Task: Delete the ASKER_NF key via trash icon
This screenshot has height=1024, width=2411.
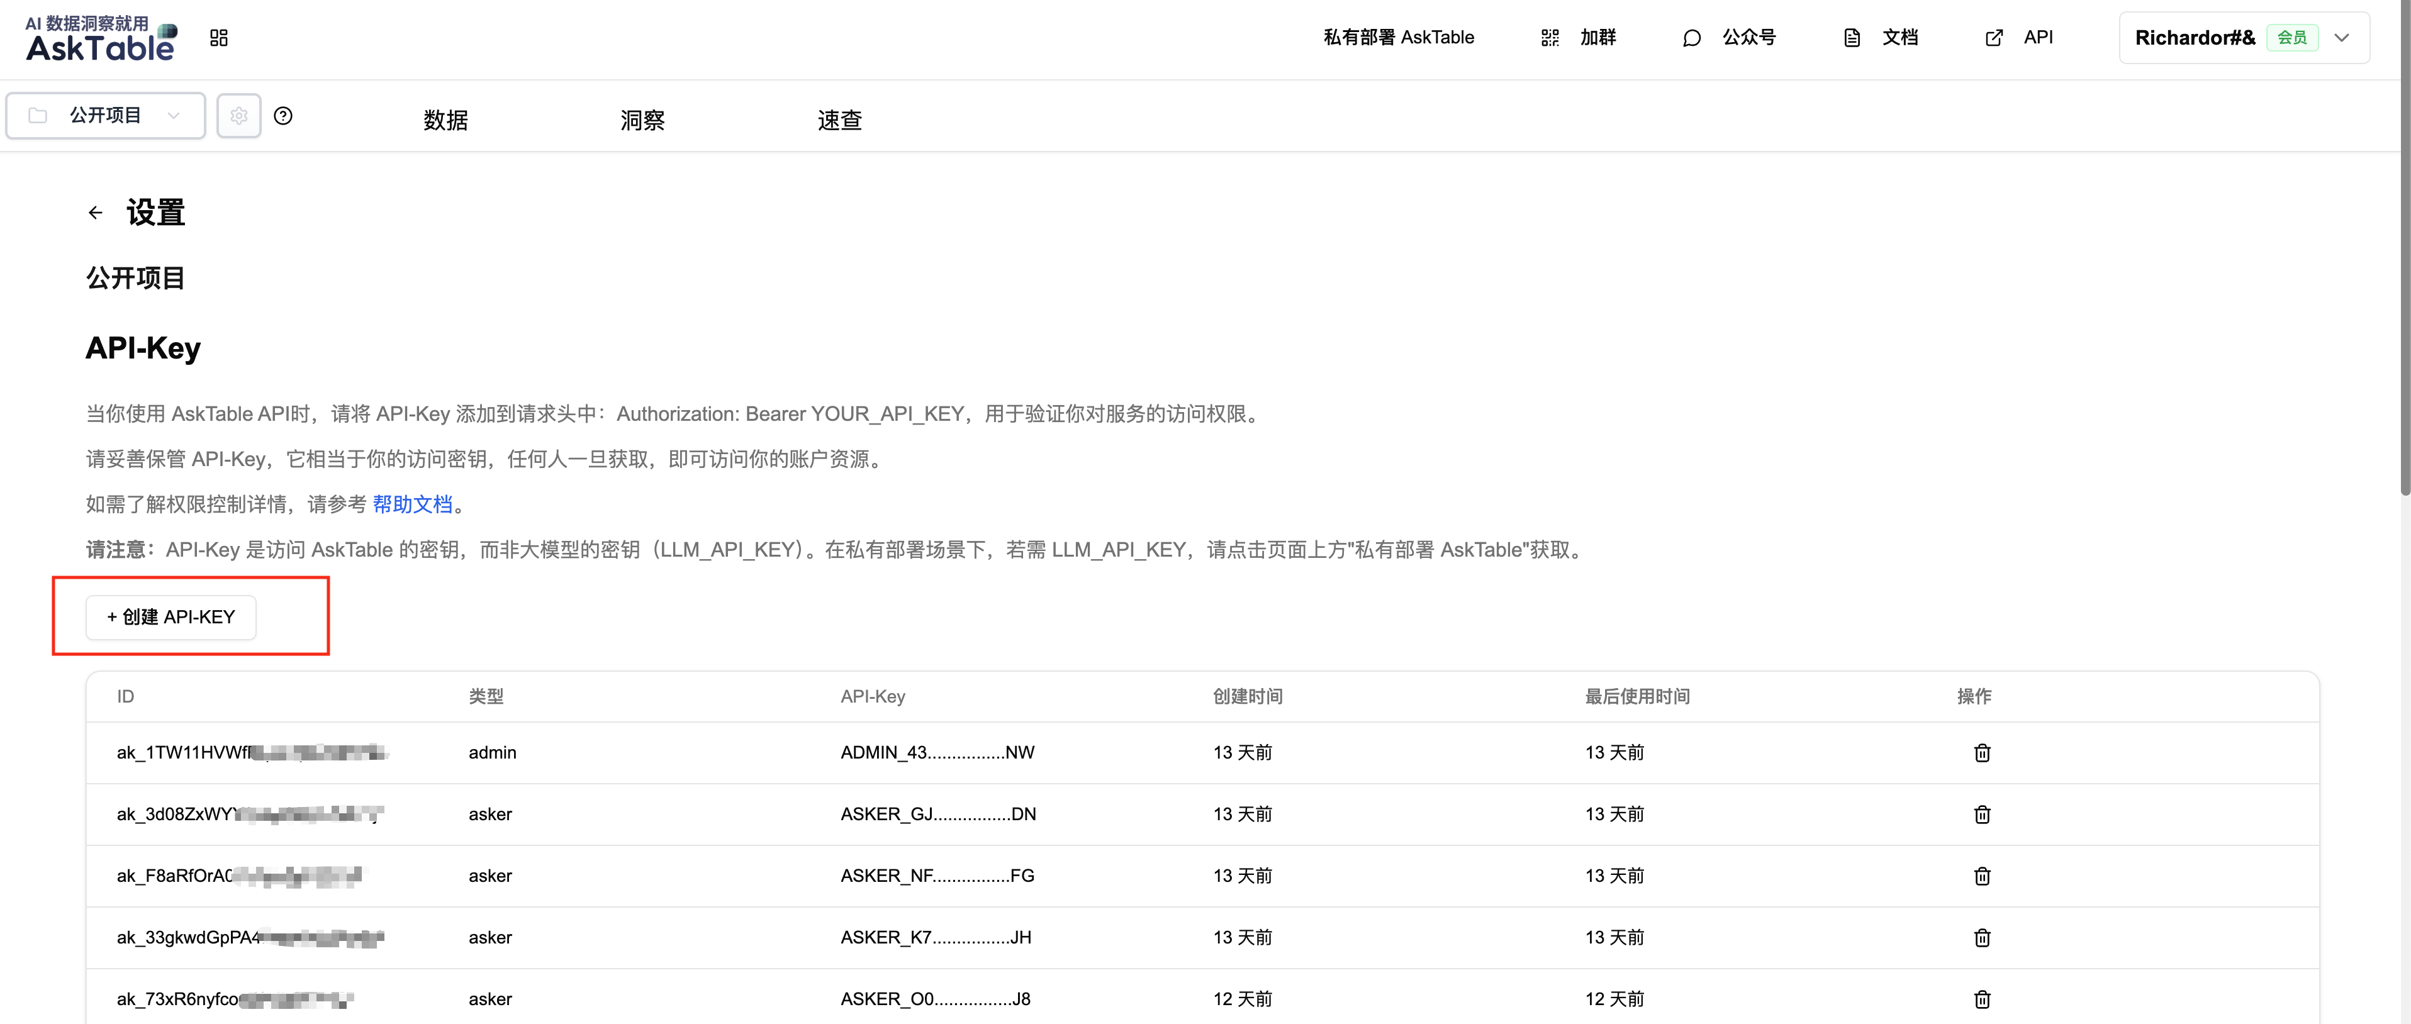Action: click(x=1981, y=877)
